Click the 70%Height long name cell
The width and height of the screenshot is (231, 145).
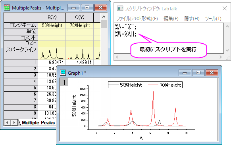point(79,25)
